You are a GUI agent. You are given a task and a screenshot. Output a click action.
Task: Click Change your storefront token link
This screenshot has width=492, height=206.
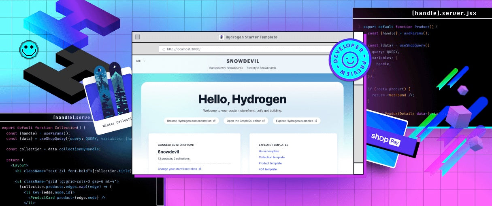pyautogui.click(x=179, y=169)
